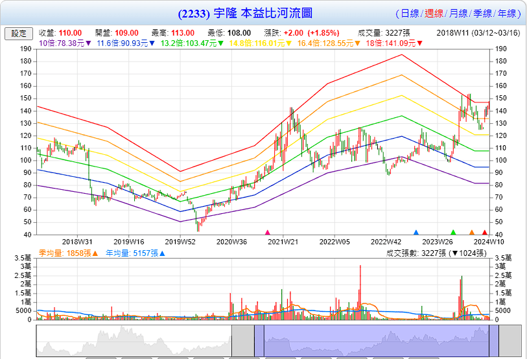
Task: Click the 2019W16 time axis label
Action: pos(129,242)
